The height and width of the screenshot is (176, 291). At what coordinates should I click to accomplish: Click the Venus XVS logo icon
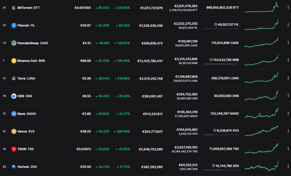click(x=14, y=131)
